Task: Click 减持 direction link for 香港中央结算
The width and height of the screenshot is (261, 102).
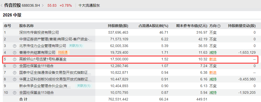Action: (x=213, y=53)
